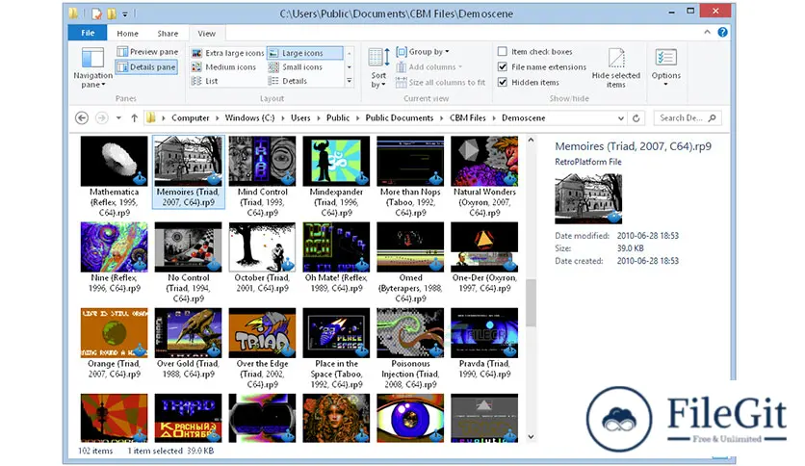The image size is (805, 466).
Task: Refresh the folder view
Action: 636,118
